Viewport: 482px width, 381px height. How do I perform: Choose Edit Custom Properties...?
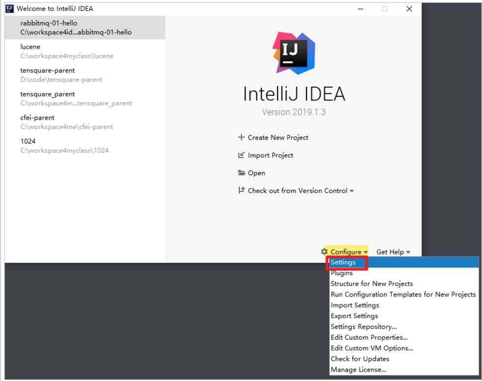[404, 337]
